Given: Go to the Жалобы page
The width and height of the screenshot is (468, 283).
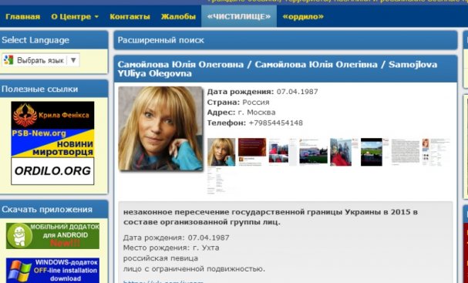Looking at the screenshot, I should click(x=178, y=16).
